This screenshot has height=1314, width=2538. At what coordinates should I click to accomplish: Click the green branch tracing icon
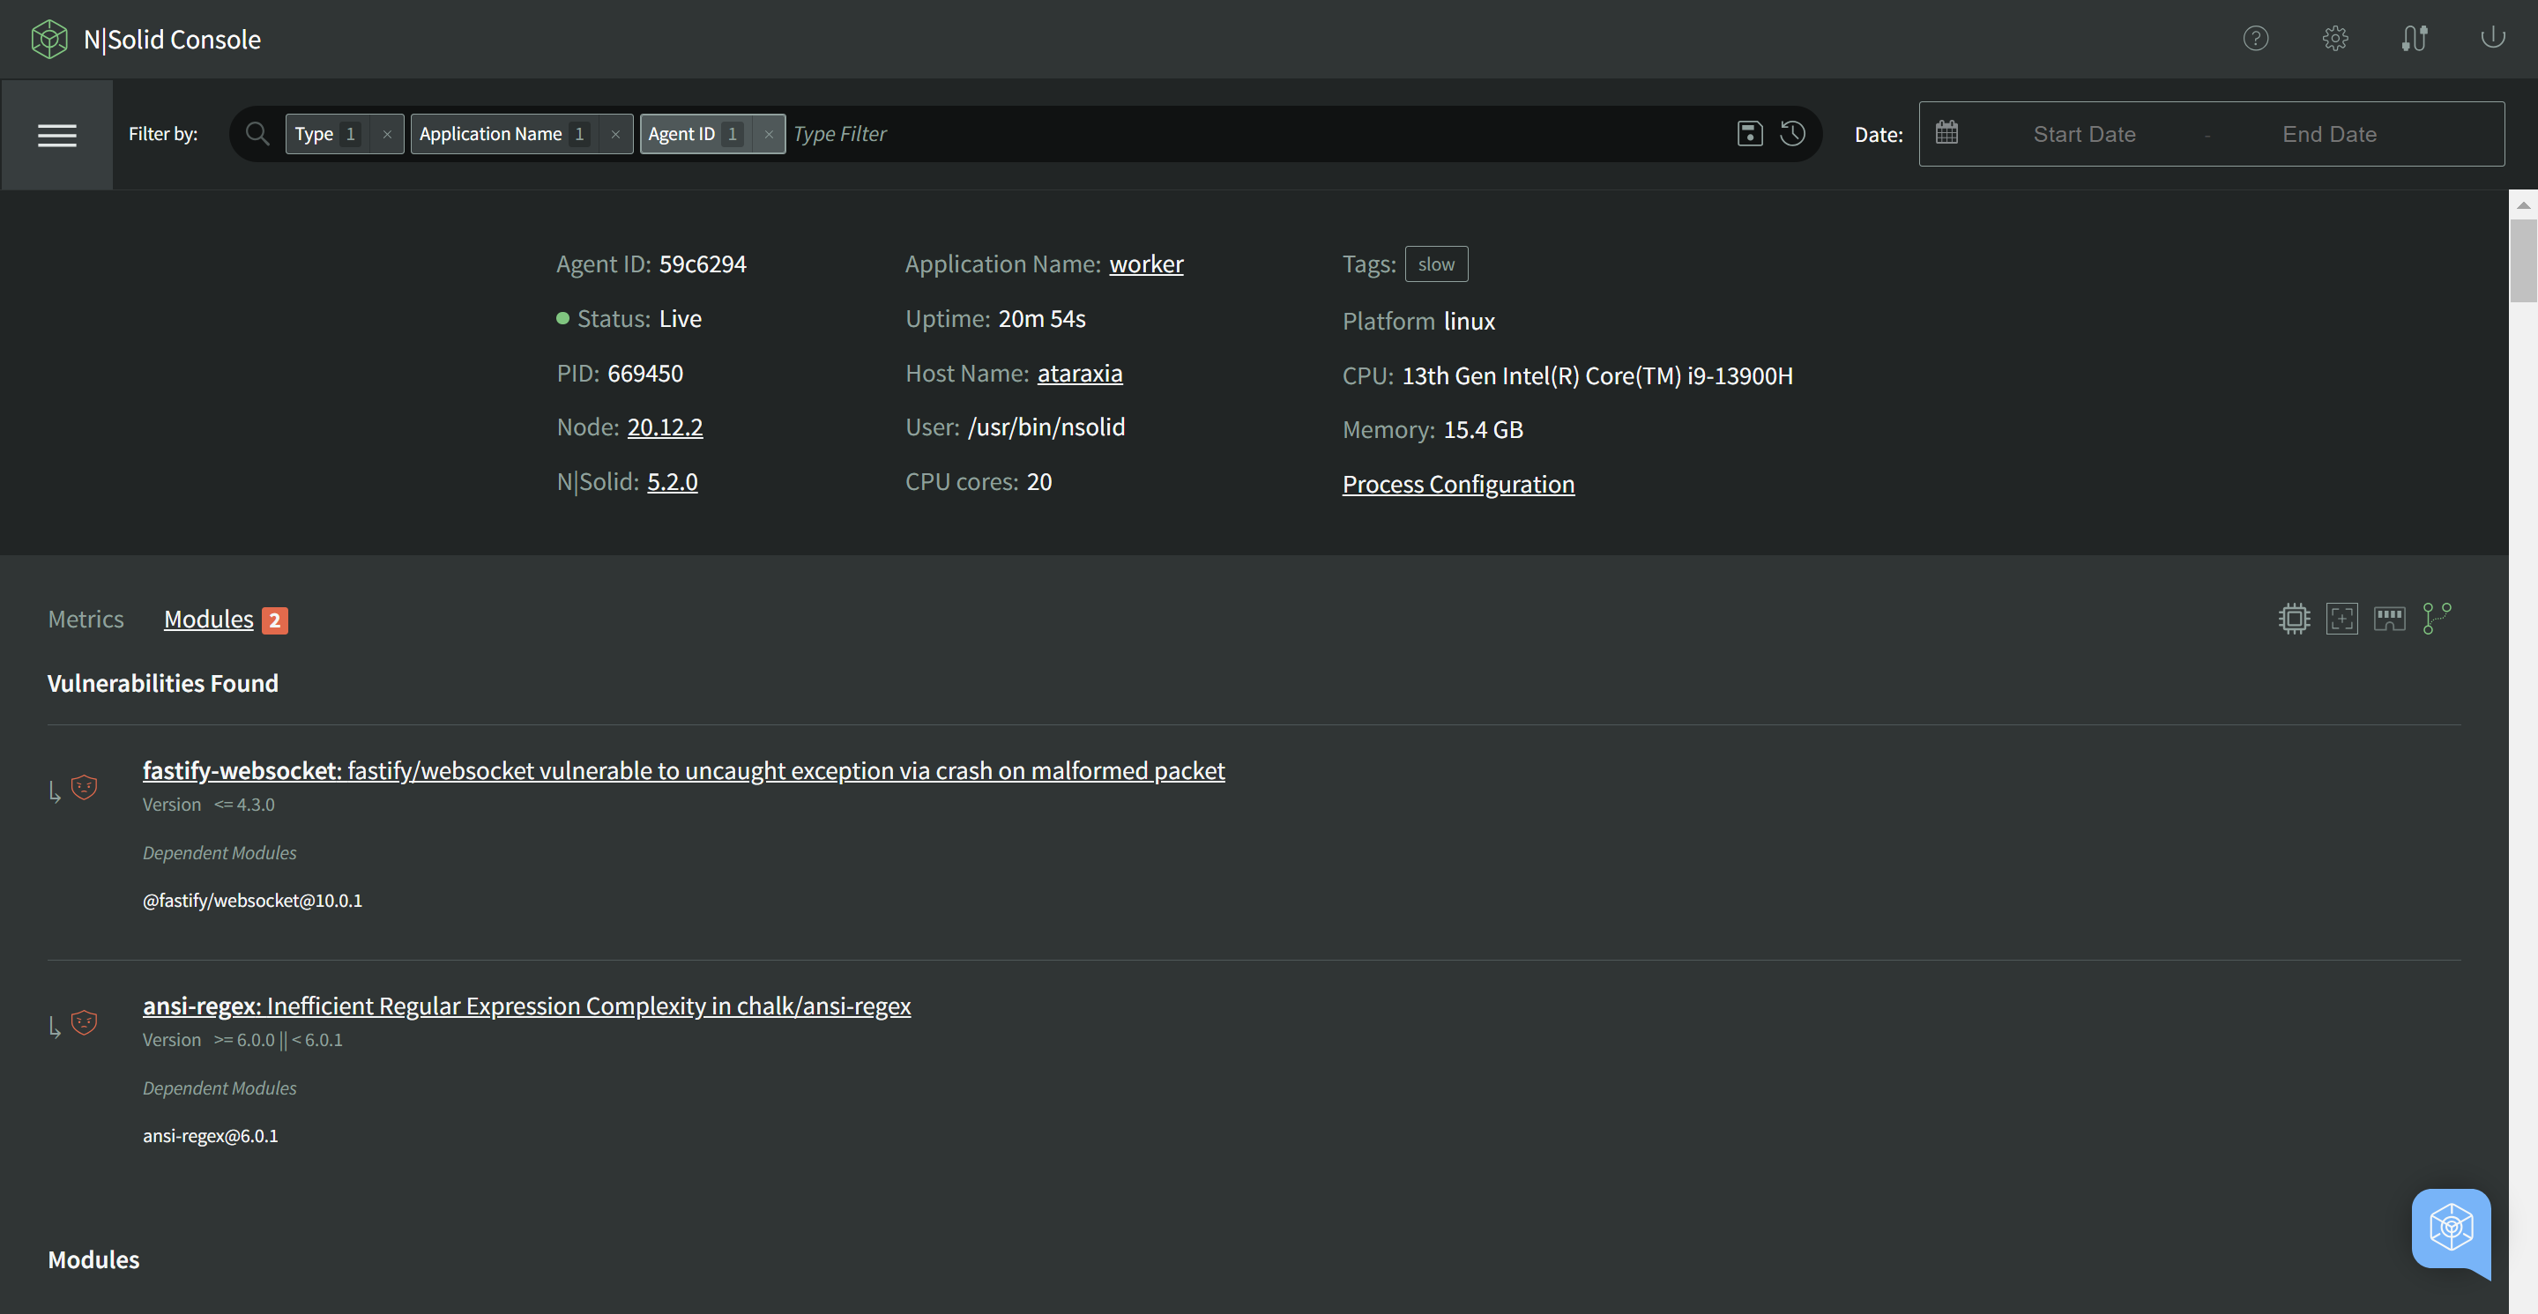point(2437,619)
